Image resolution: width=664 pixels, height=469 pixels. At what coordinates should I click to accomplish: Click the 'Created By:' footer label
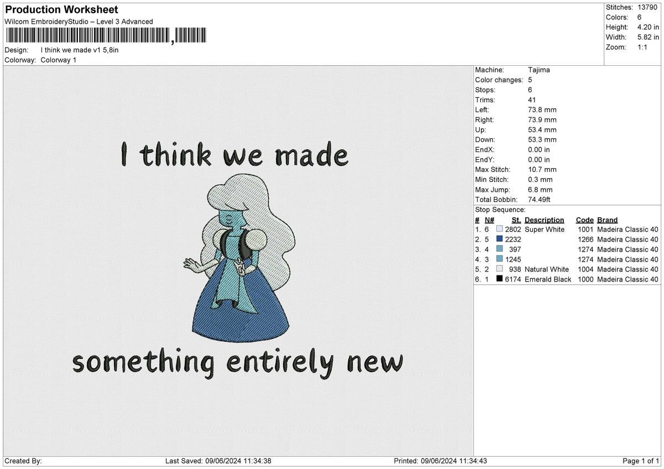[x=23, y=461]
